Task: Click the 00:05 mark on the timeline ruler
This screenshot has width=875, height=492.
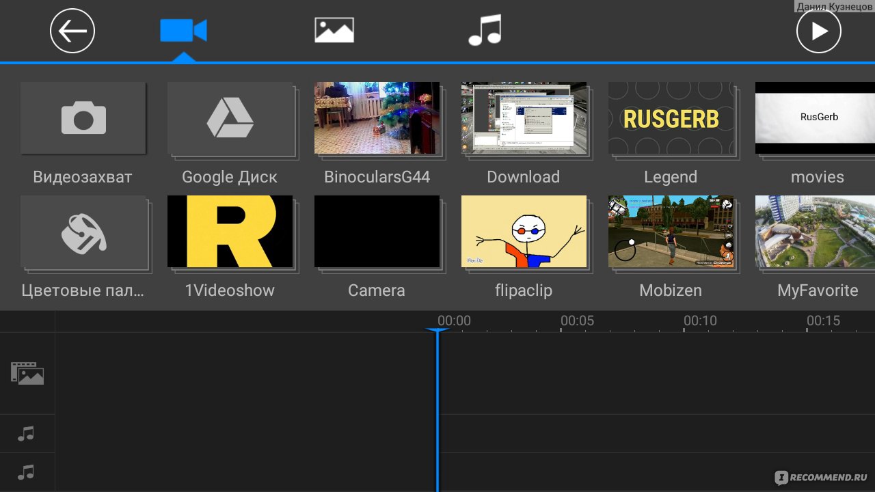Action: 578,320
